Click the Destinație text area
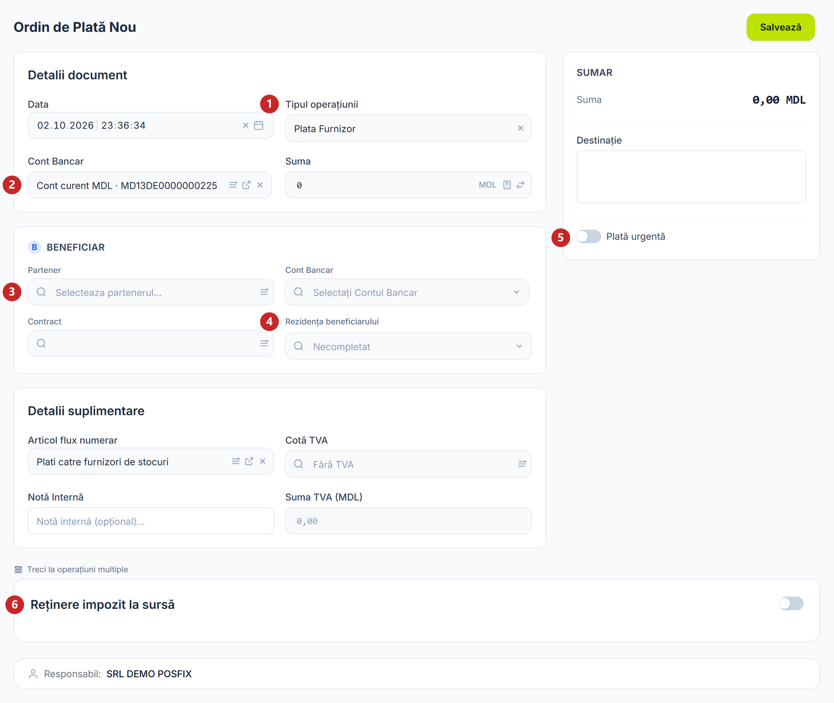 pyautogui.click(x=691, y=177)
